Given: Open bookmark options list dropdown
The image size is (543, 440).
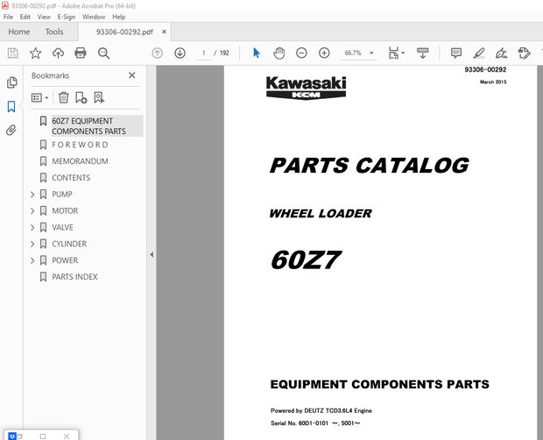Looking at the screenshot, I should [x=39, y=97].
